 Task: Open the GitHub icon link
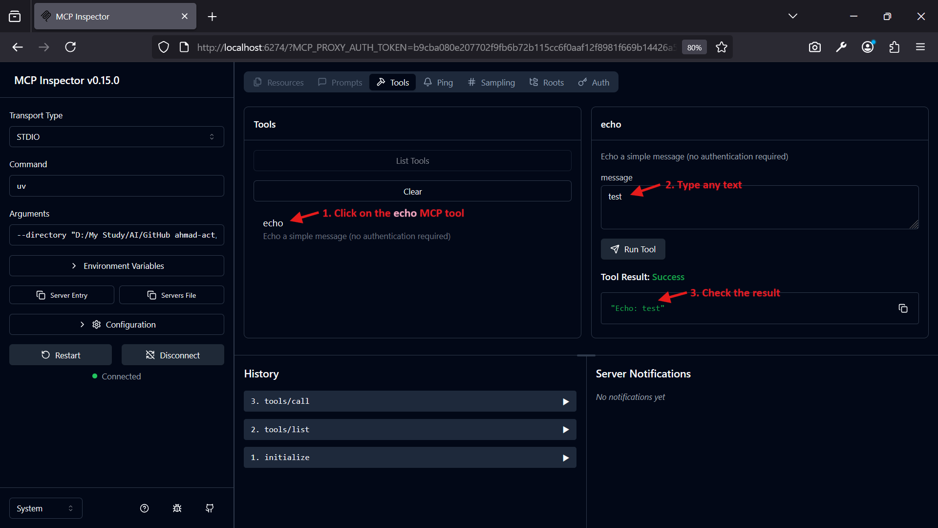[210, 508]
